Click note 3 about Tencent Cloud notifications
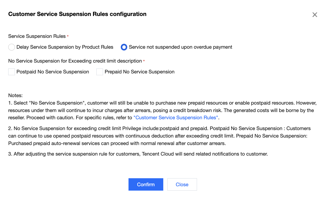The width and height of the screenshot is (325, 204). (138, 154)
